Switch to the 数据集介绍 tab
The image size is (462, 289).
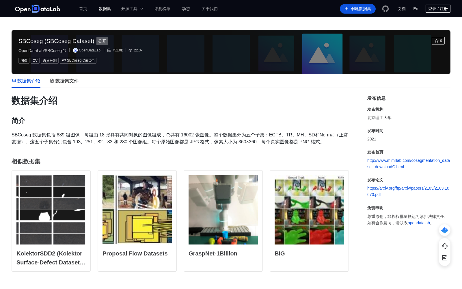[26, 81]
